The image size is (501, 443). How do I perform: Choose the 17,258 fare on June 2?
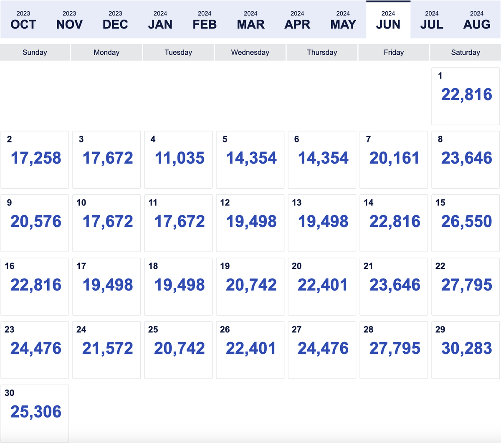(35, 158)
